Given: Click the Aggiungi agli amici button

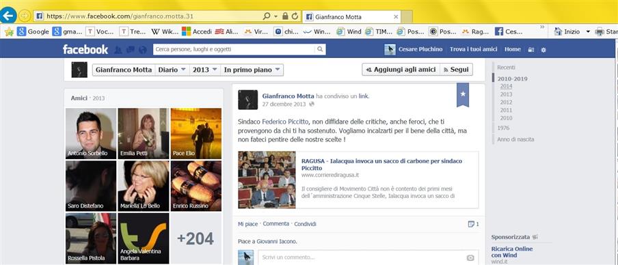Looking at the screenshot, I should click(401, 69).
